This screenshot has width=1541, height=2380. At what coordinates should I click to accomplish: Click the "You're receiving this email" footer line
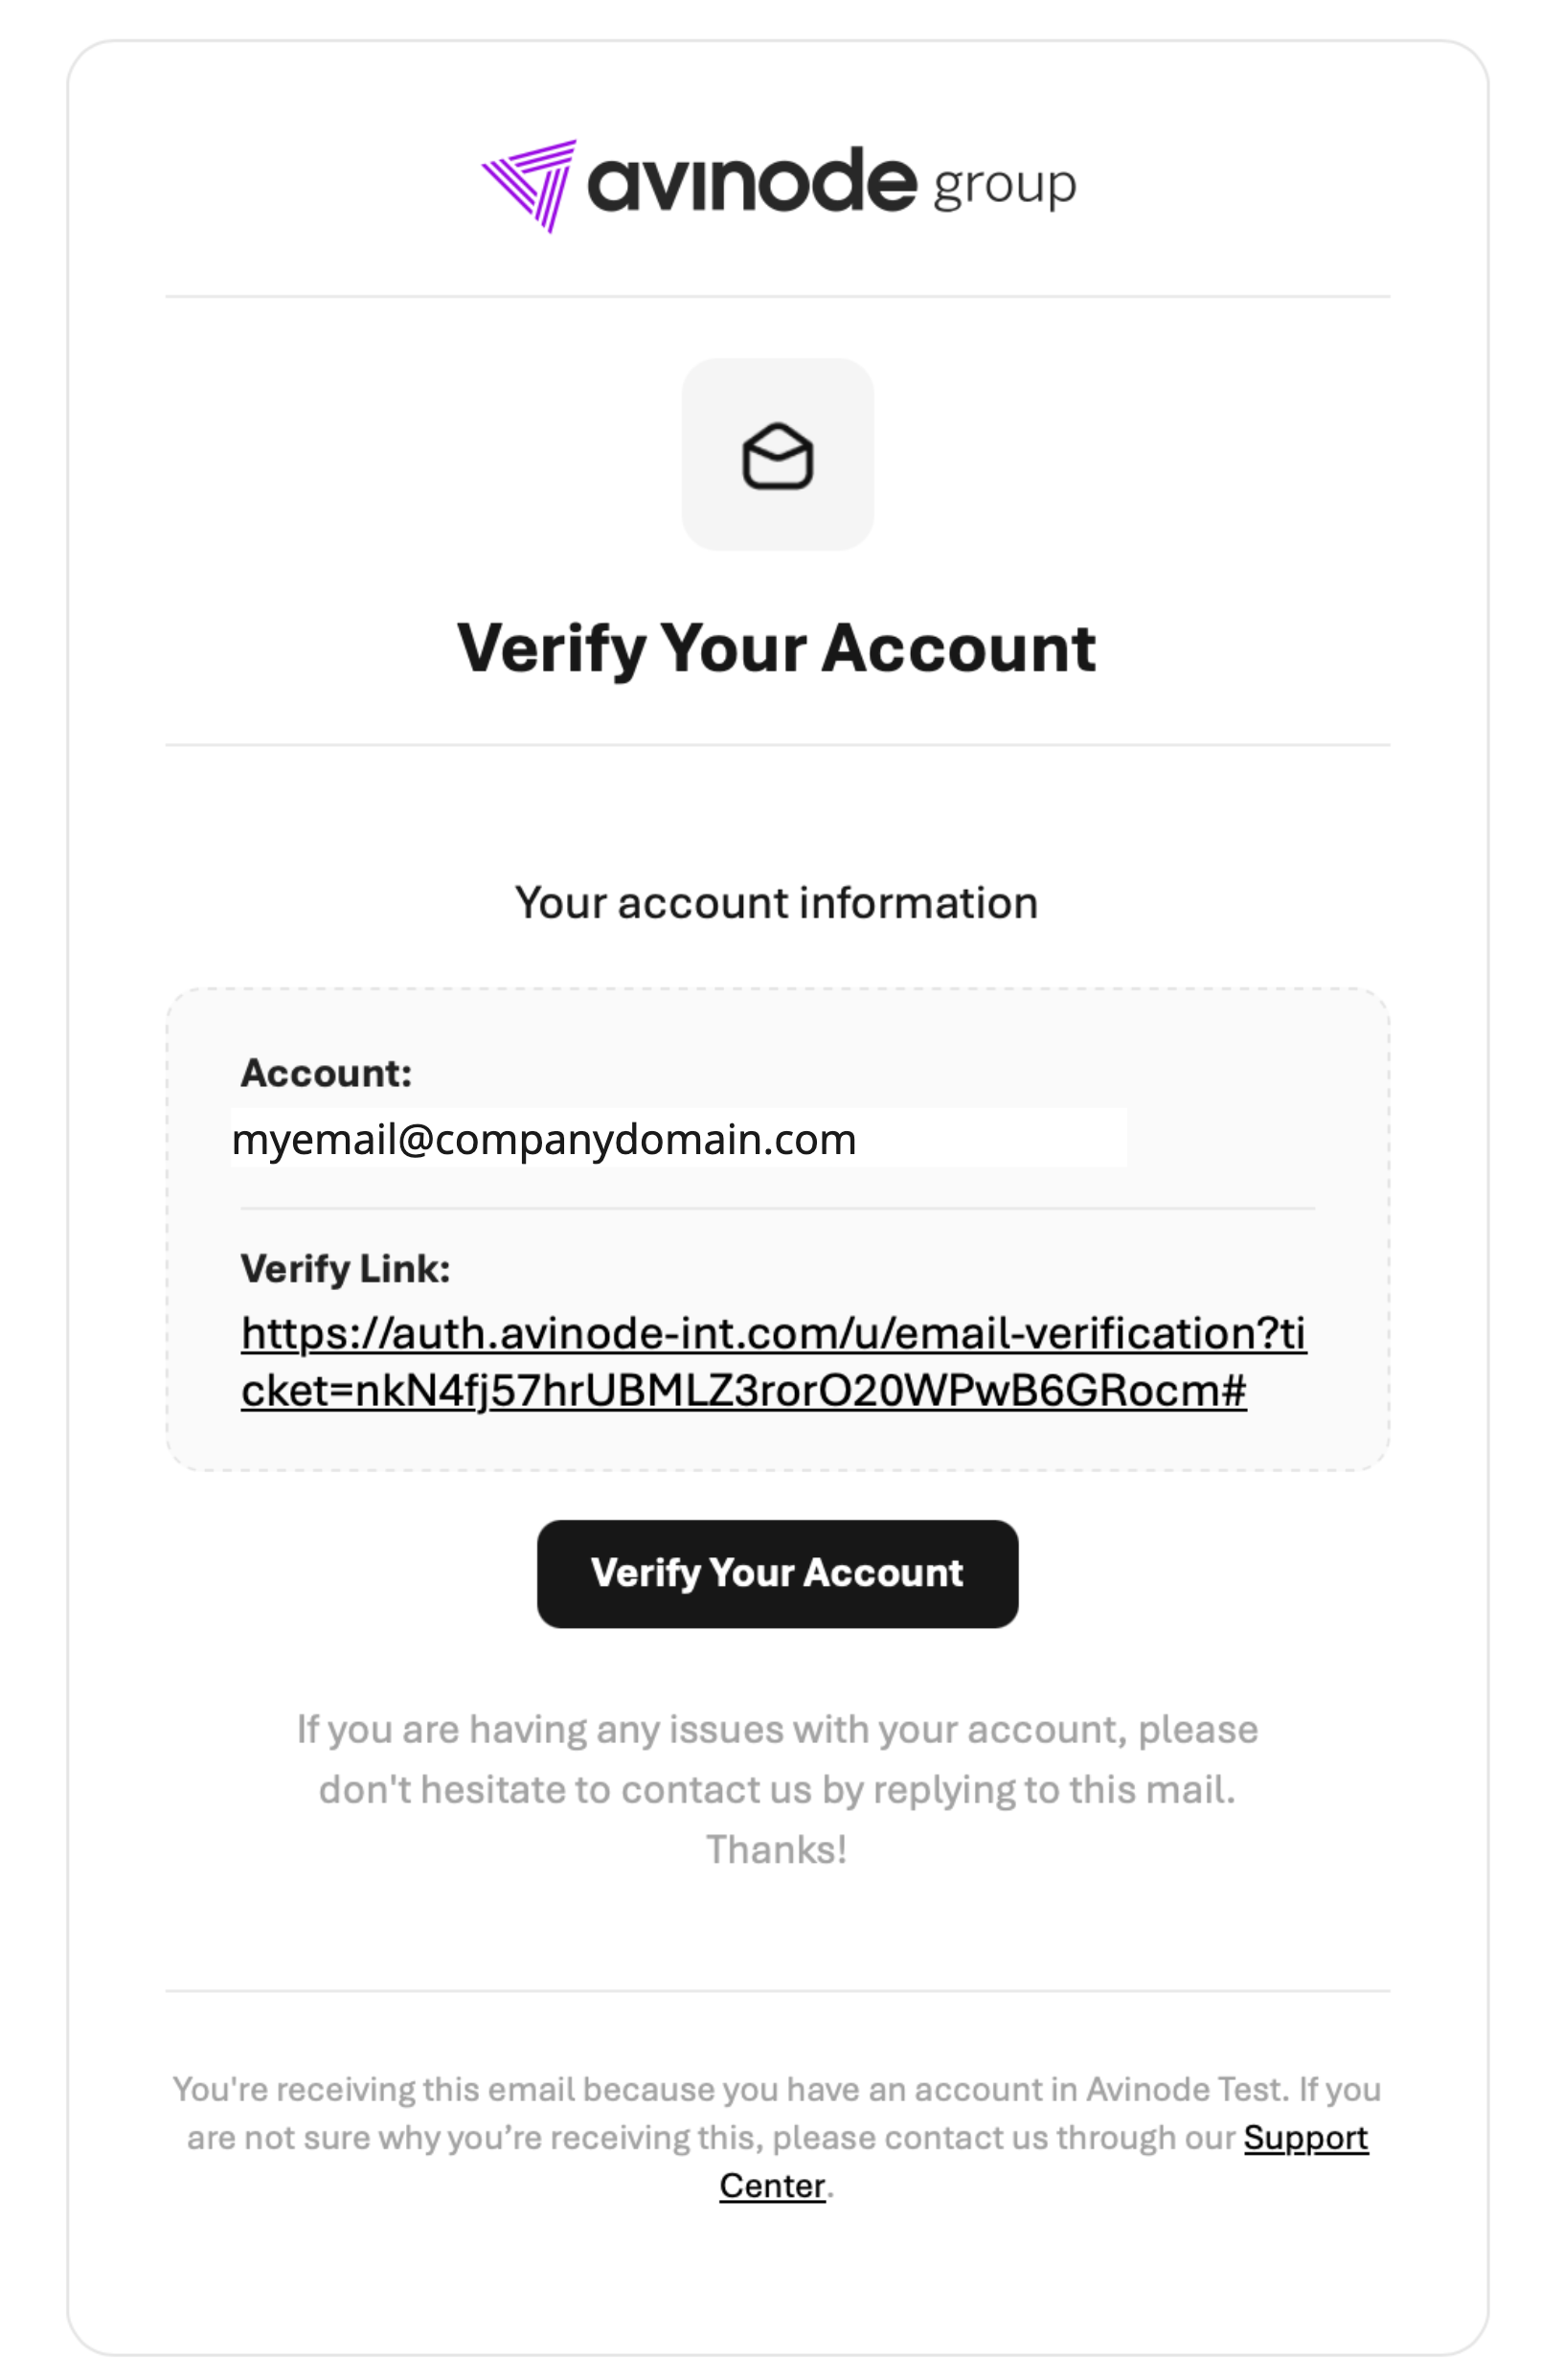point(776,2089)
